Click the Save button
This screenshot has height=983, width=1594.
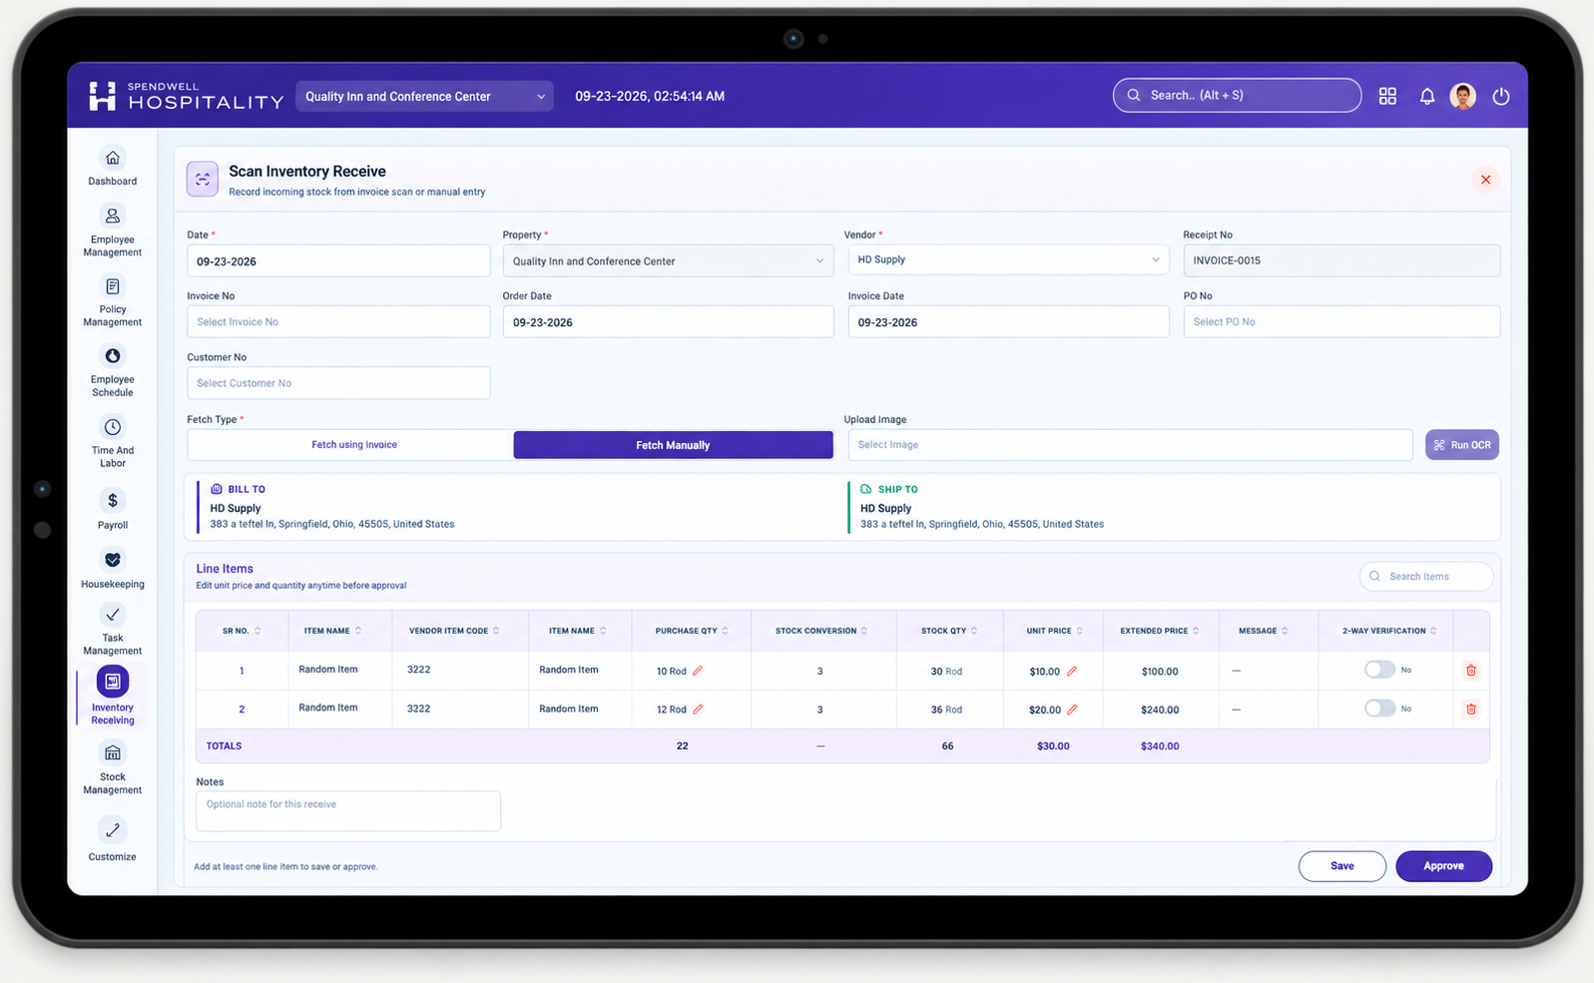click(x=1342, y=866)
